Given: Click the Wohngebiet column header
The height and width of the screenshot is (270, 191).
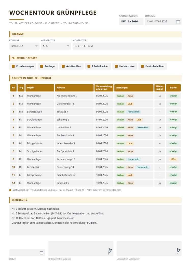Looking at the screenshot, I should click(x=160, y=88).
